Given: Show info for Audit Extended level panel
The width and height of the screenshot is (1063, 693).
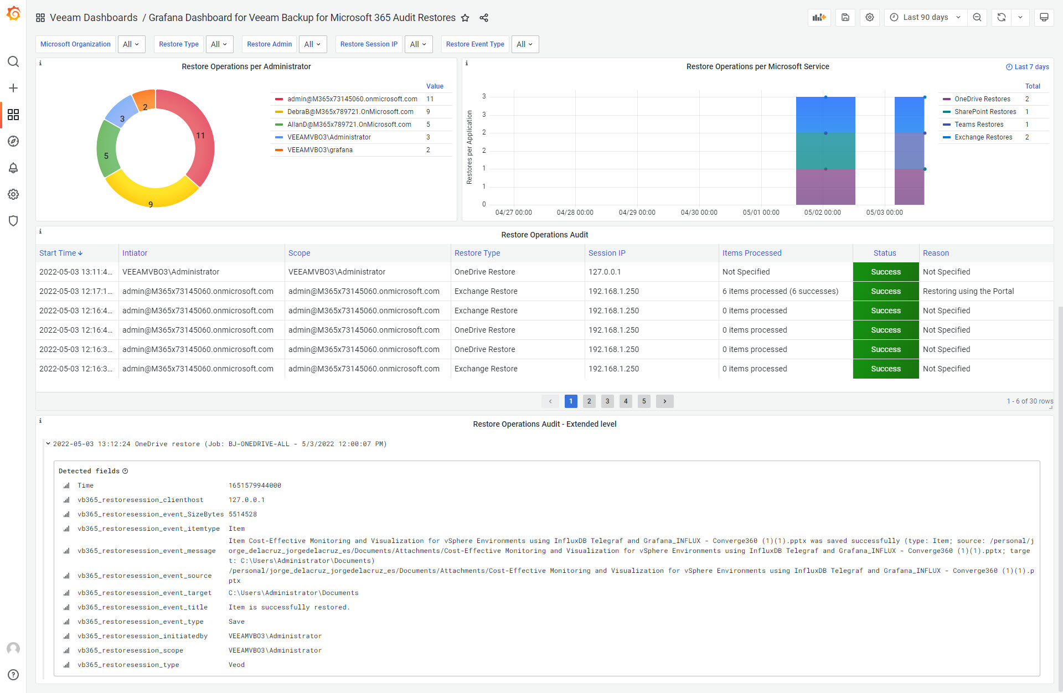Looking at the screenshot, I should pos(40,421).
